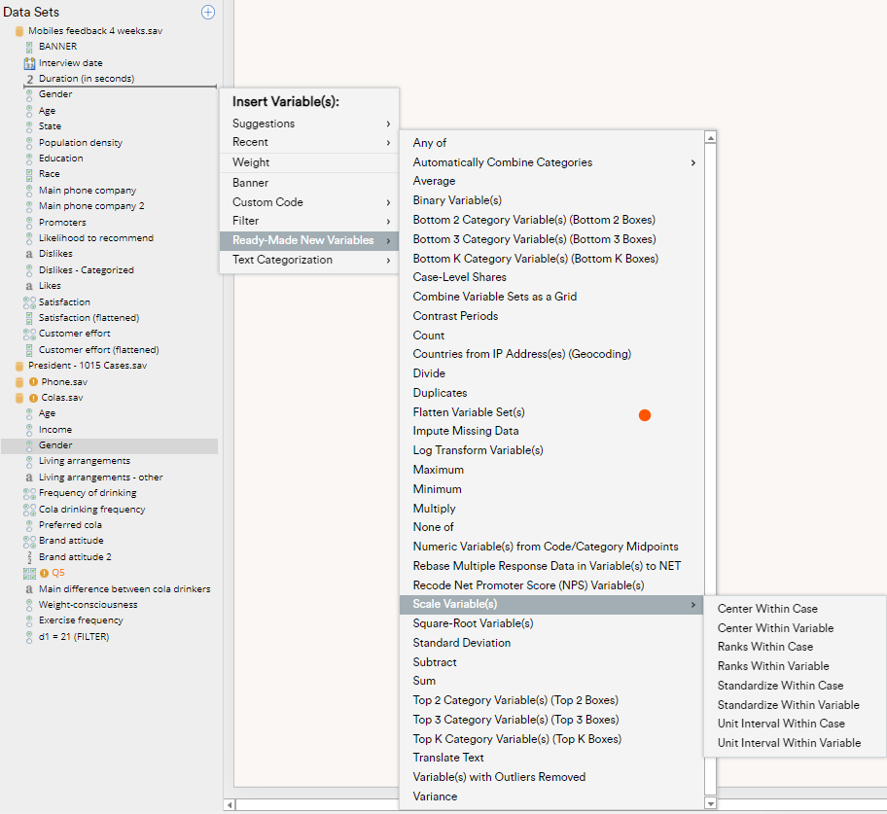Click the calendar icon beside Interview date
887x814 pixels.
[29, 63]
